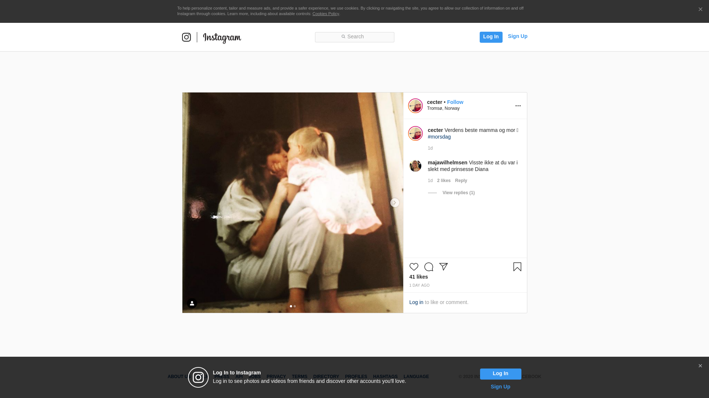Viewport: 709px width, 398px height.
Task: Save the post with bookmark icon
Action: 517,267
